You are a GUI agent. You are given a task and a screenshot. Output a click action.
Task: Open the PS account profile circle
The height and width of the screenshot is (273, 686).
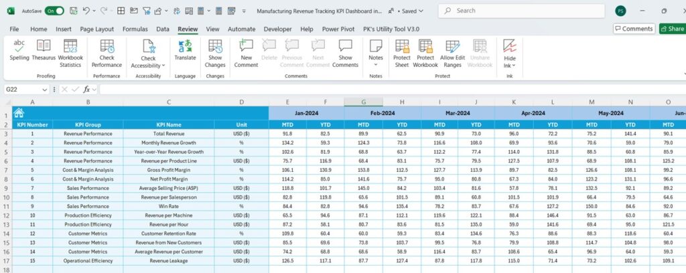click(620, 11)
